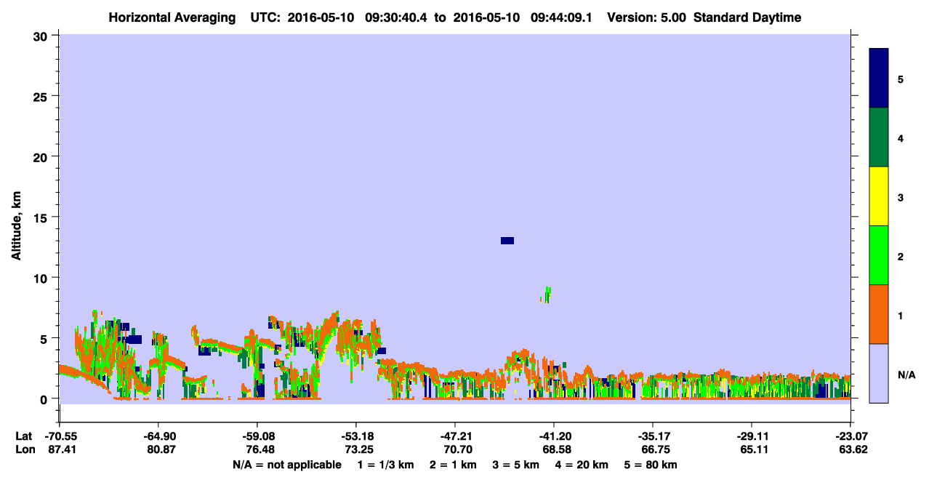Viewport: 945px width, 485px height.
Task: Click the dark green colorbar segment labeled 4
Action: click(x=879, y=137)
